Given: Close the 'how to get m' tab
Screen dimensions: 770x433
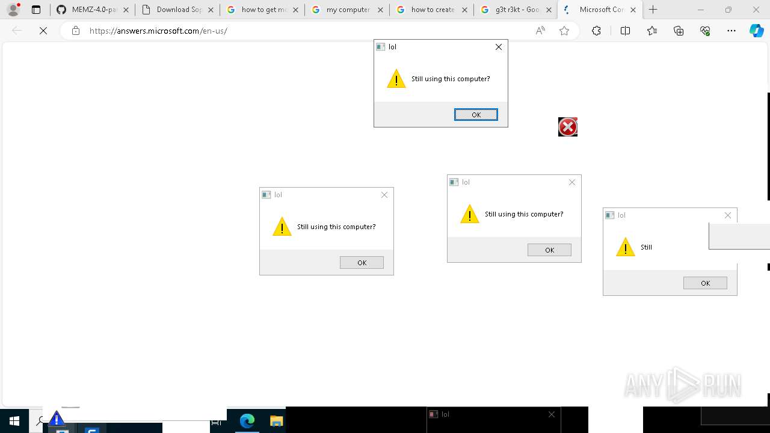Looking at the screenshot, I should coord(295,10).
